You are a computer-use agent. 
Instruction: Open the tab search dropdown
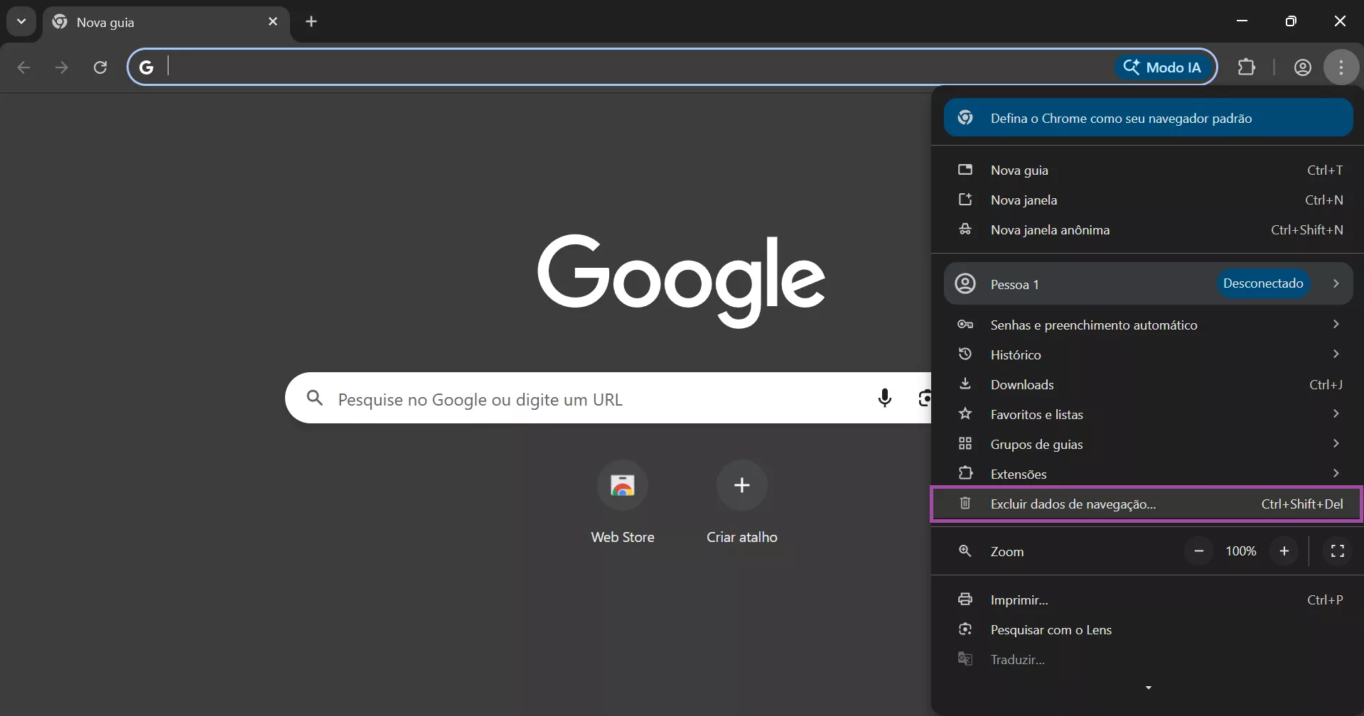pos(21,21)
